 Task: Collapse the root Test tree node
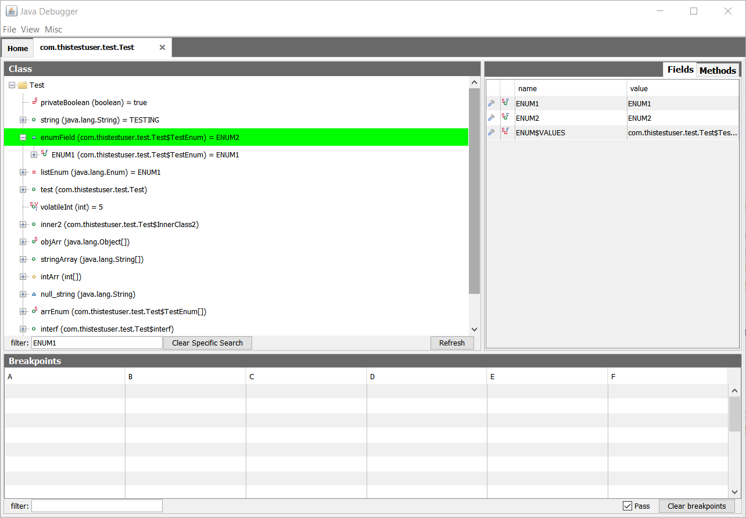[x=12, y=85]
